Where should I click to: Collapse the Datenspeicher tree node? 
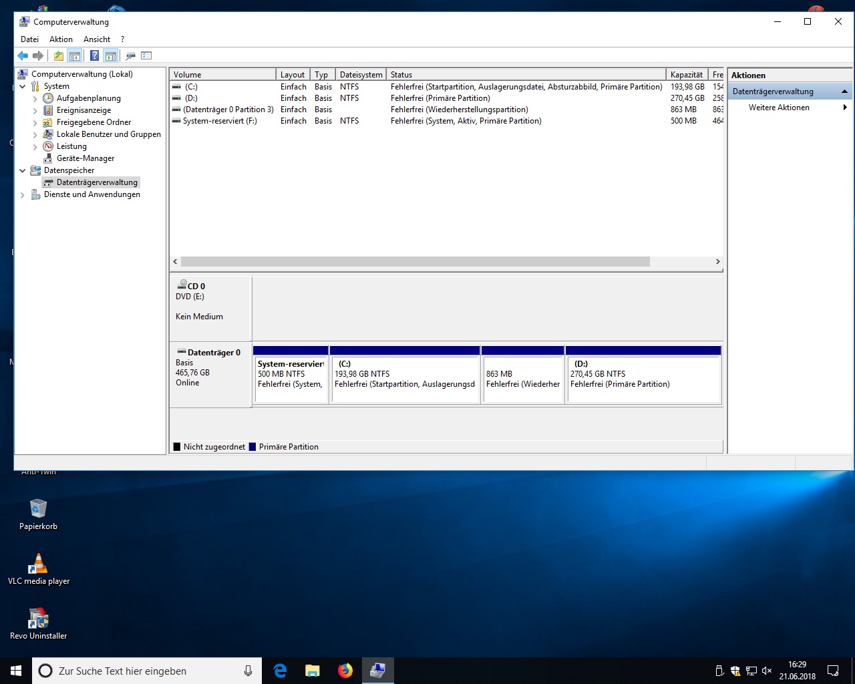pos(23,170)
